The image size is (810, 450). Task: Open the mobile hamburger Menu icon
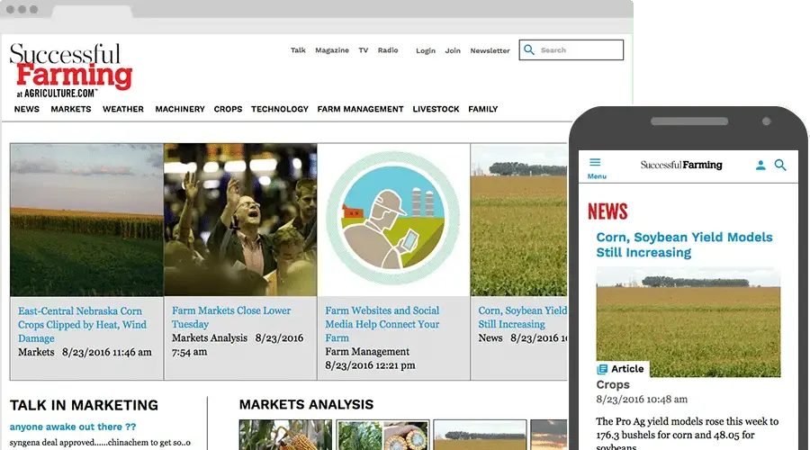coord(595,163)
